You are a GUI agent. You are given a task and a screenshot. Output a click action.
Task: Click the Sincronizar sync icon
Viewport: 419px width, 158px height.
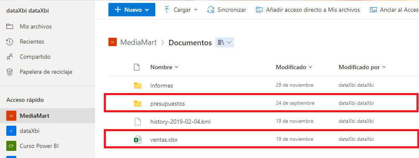click(211, 10)
